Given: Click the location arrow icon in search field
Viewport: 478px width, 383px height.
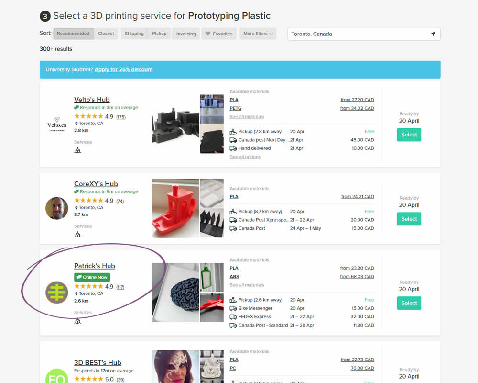Looking at the screenshot, I should point(433,34).
